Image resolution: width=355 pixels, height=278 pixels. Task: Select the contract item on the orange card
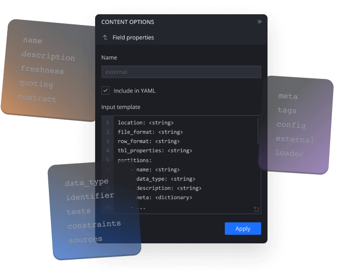[37, 98]
